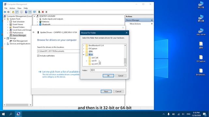
Task: Open the Help menu
Action: coord(25,8)
